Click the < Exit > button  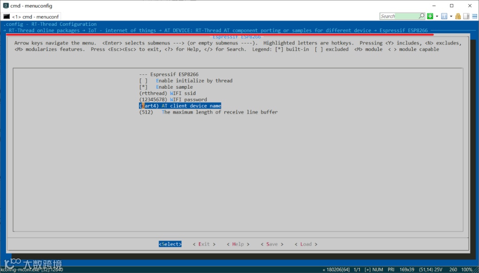pyautogui.click(x=204, y=244)
